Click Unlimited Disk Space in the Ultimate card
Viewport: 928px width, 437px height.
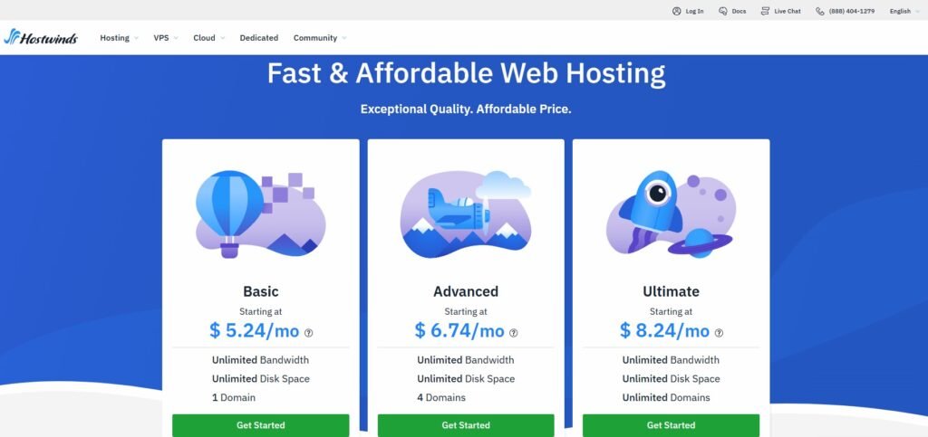point(671,378)
